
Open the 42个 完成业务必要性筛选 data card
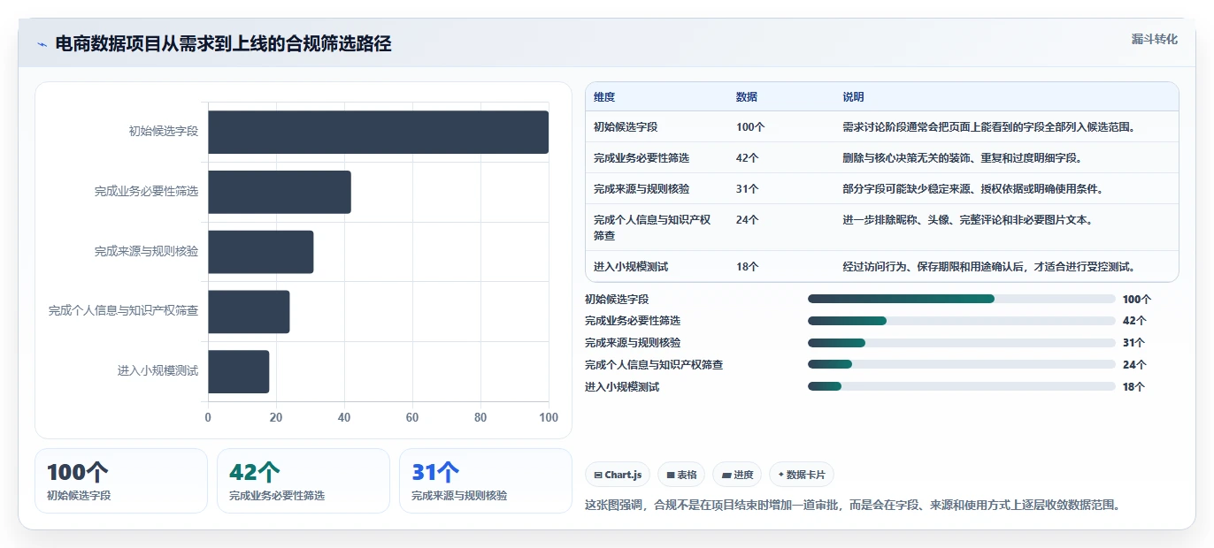pyautogui.click(x=303, y=481)
